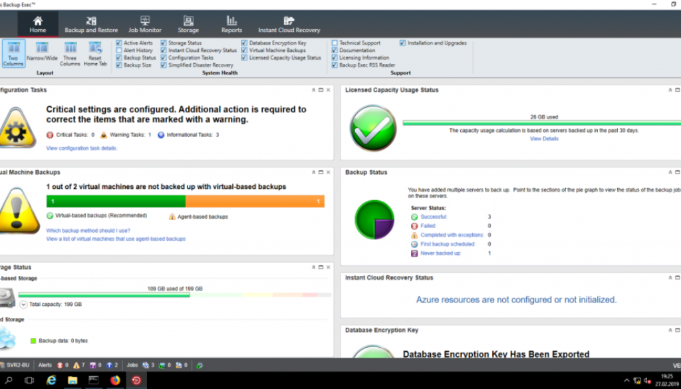The height and width of the screenshot is (389, 681).
Task: Click the critical alerts icon in status bar
Action: pos(60,366)
